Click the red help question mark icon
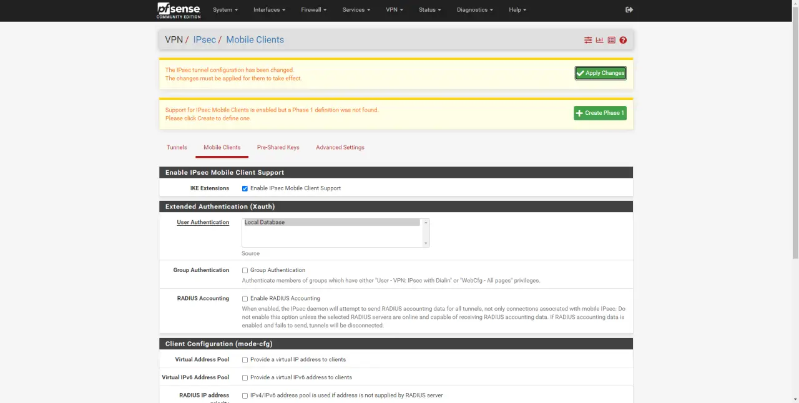 [x=623, y=40]
